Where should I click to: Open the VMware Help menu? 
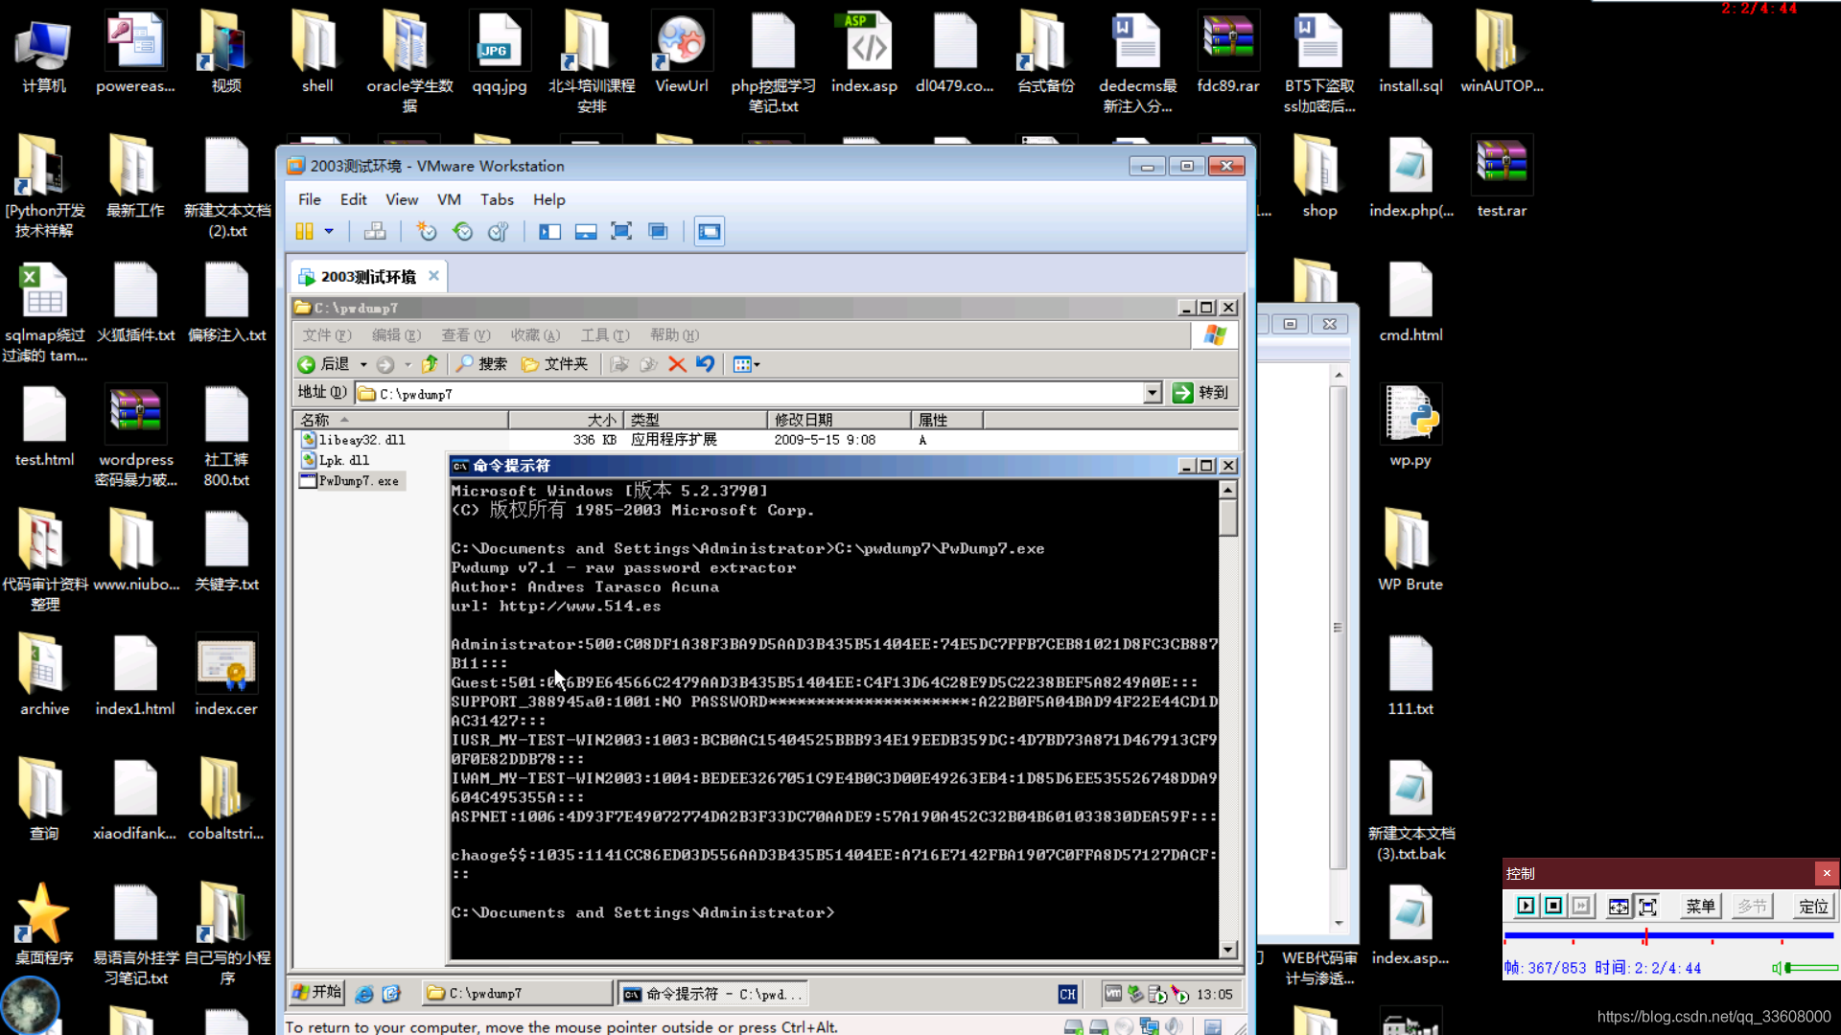[x=549, y=199]
